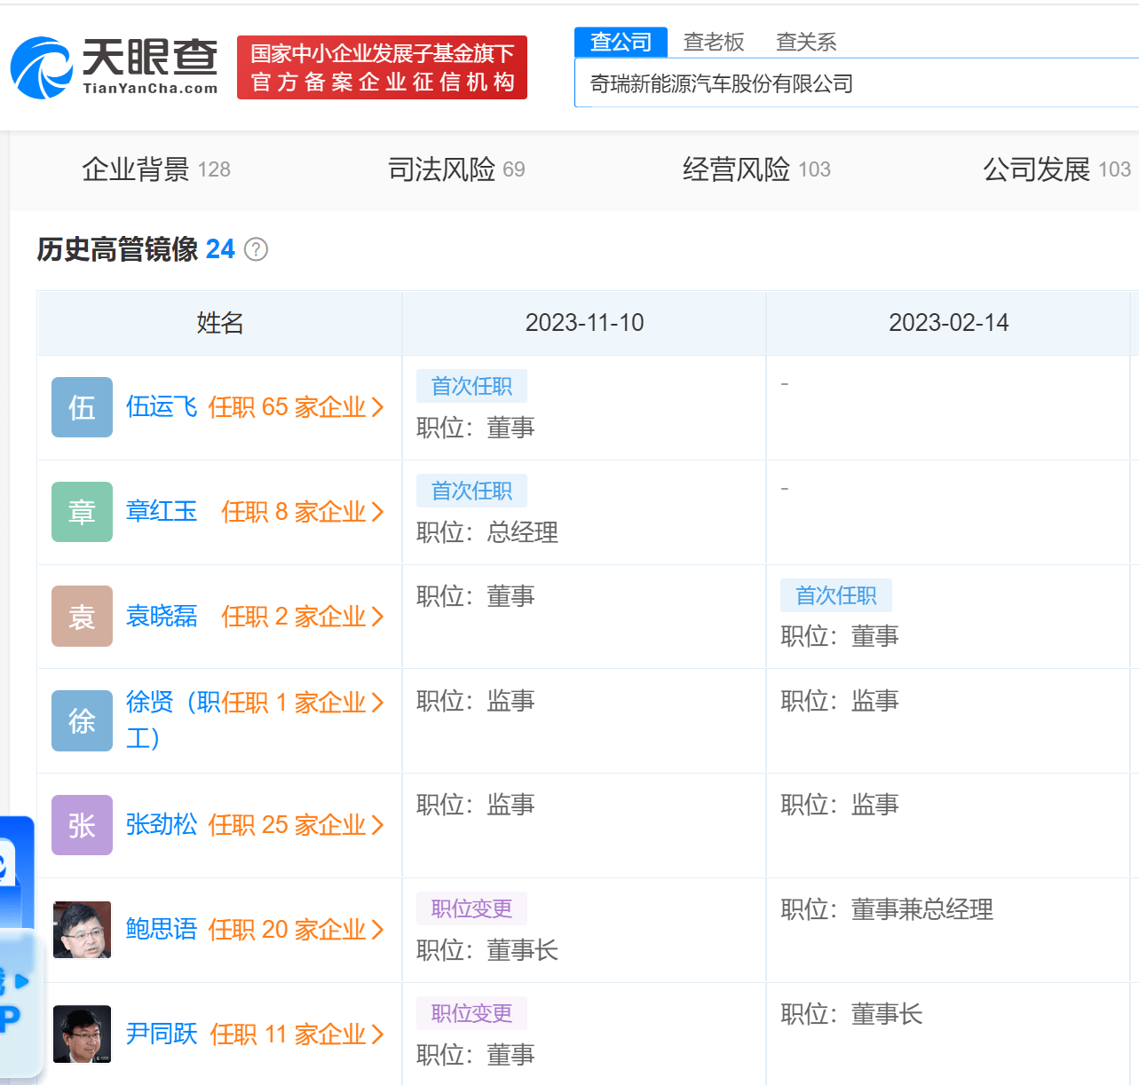Expand 任职 20 家企业 for 鲍思语

[x=296, y=930]
